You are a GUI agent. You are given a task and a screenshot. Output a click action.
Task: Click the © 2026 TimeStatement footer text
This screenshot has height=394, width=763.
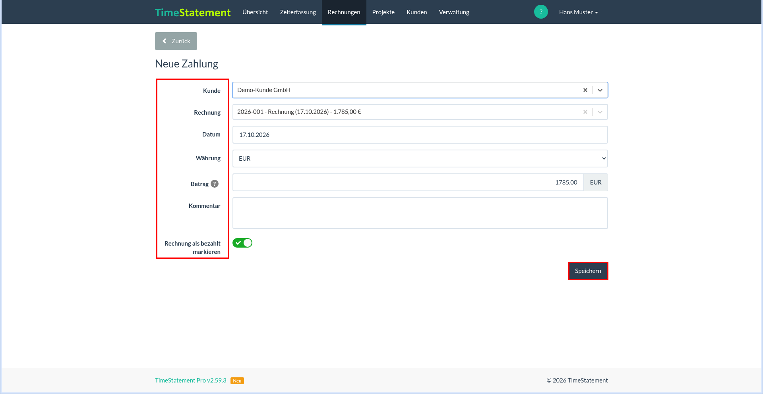point(577,380)
